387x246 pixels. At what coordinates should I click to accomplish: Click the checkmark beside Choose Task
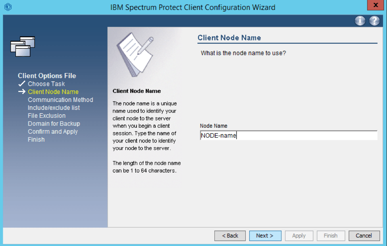pos(21,84)
